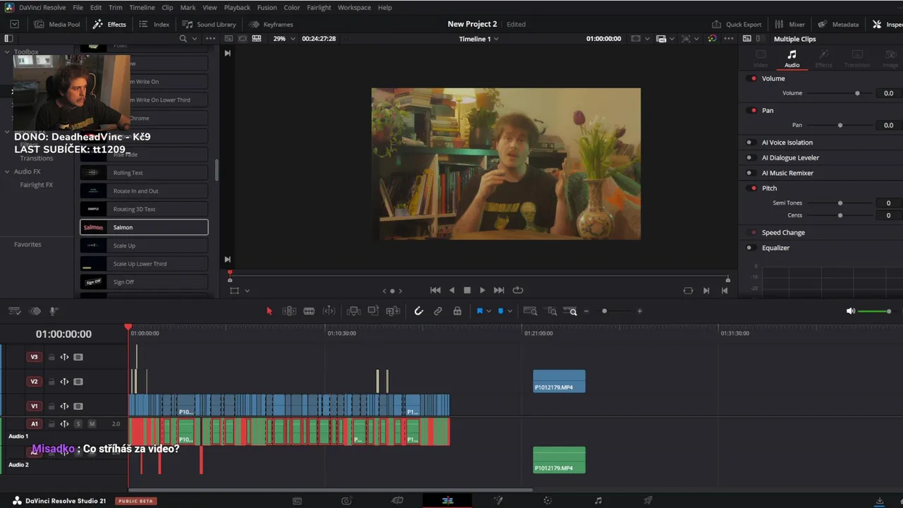Open Media Pool panel
The image size is (903, 508).
pyautogui.click(x=57, y=24)
